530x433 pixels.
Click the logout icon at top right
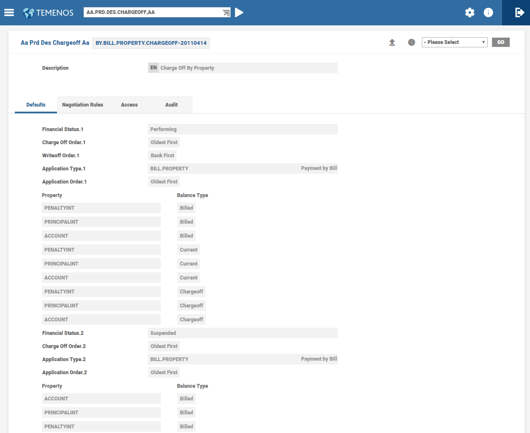(519, 13)
